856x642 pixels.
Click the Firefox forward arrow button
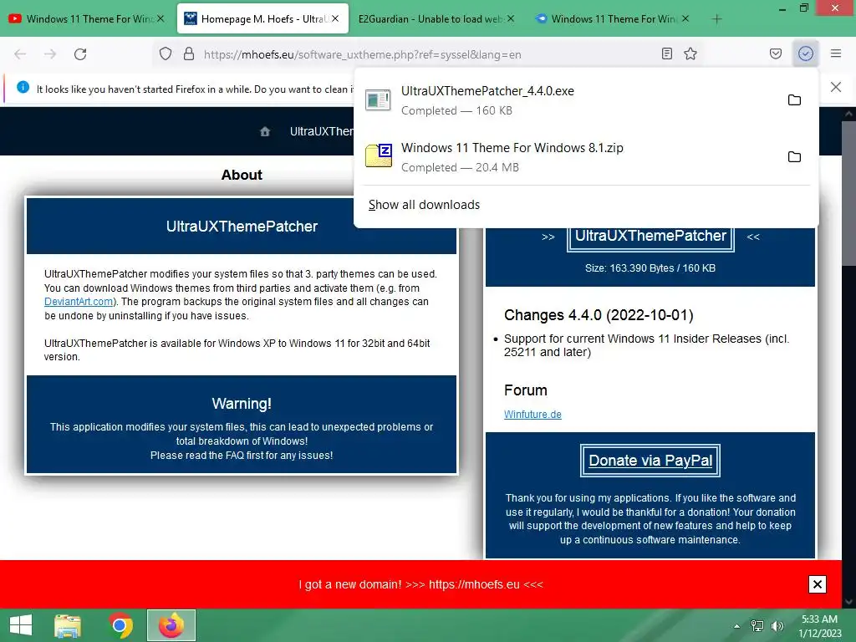(50, 54)
